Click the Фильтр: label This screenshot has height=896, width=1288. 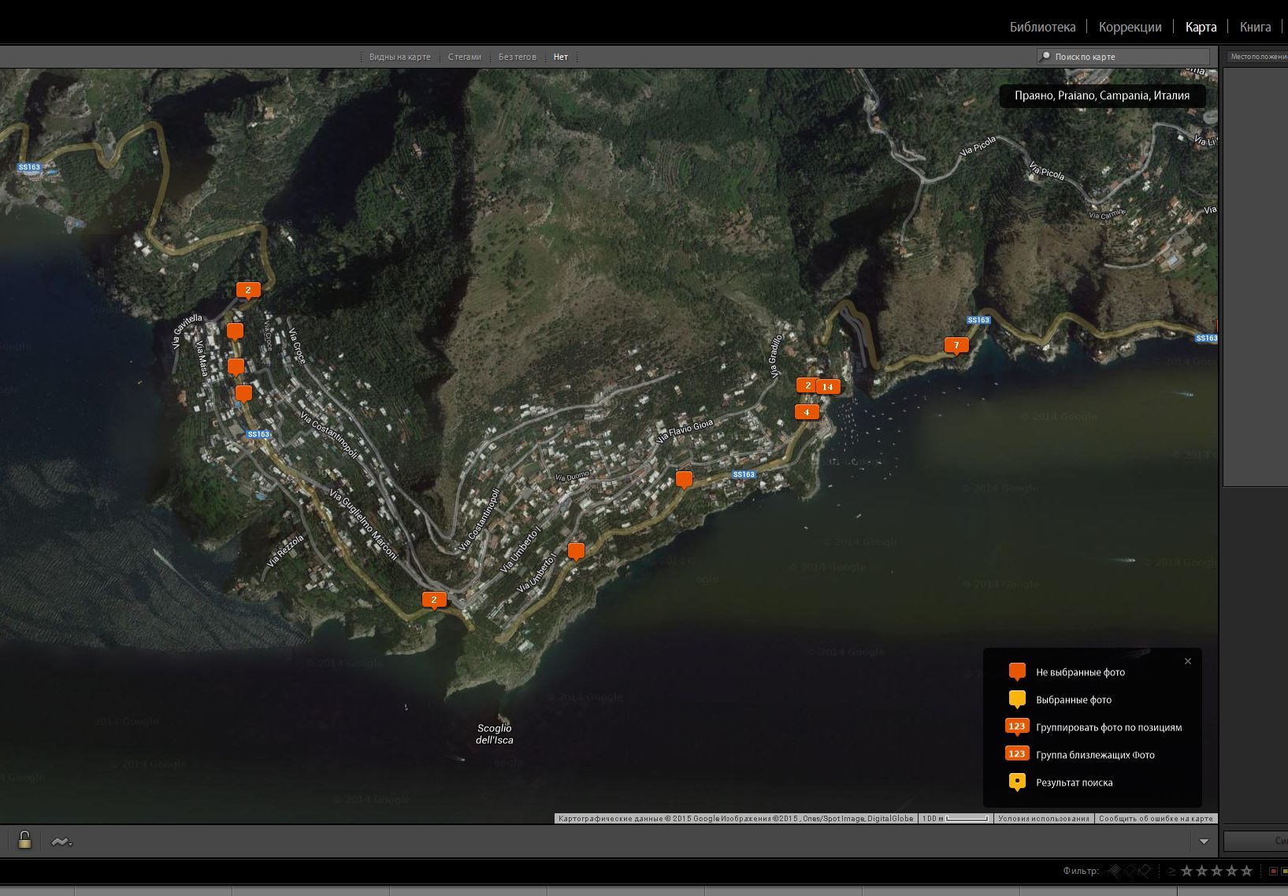(1081, 871)
